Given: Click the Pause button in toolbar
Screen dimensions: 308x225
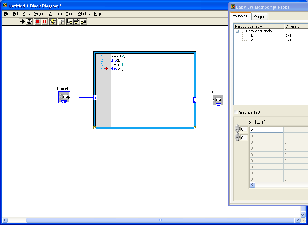Looking at the screenshot, I should pyautogui.click(x=45, y=22).
